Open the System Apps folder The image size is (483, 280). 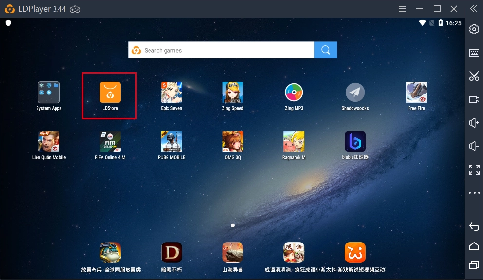49,93
